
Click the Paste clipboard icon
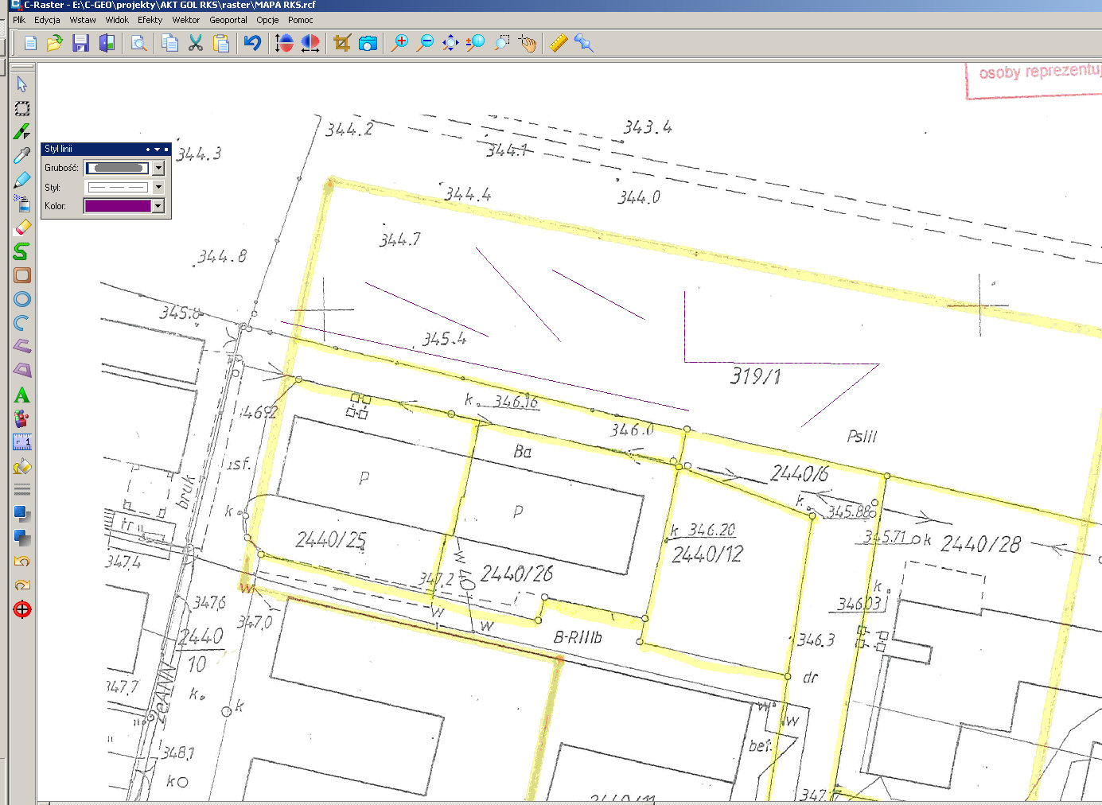click(x=221, y=43)
